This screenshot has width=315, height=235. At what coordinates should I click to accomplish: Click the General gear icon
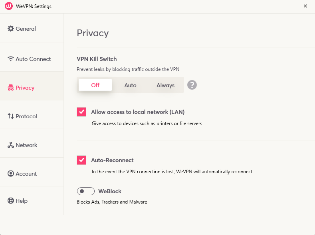pos(11,29)
